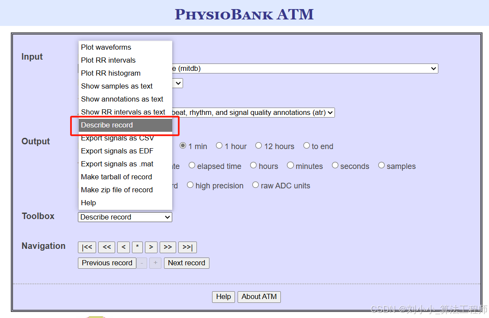The image size is (489, 318).
Task: Click the * navigation button
Action: pos(137,247)
